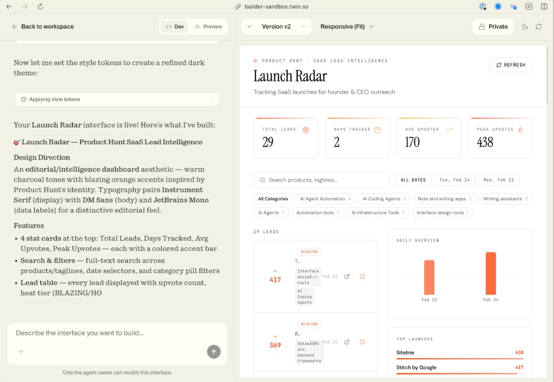Click the Feb 24 bar in Daily Overview
This screenshot has height=382, width=554.
pos(491,273)
